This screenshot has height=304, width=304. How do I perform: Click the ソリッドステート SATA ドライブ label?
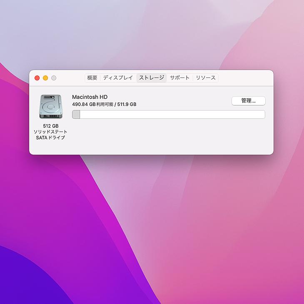[50, 135]
